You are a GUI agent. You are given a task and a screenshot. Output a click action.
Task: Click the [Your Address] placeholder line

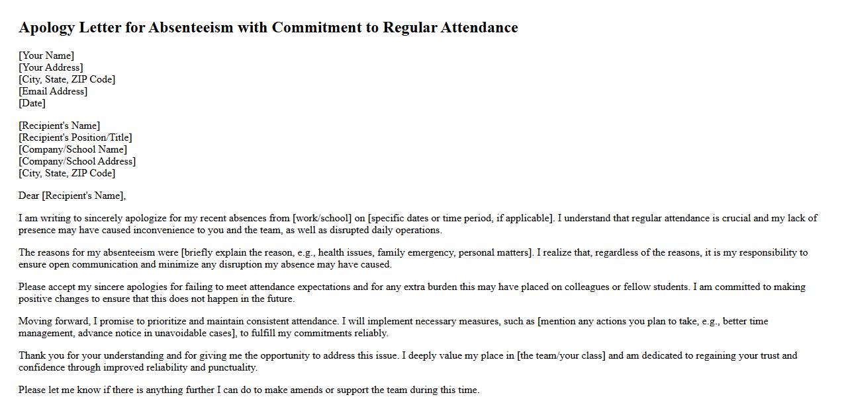click(51, 67)
